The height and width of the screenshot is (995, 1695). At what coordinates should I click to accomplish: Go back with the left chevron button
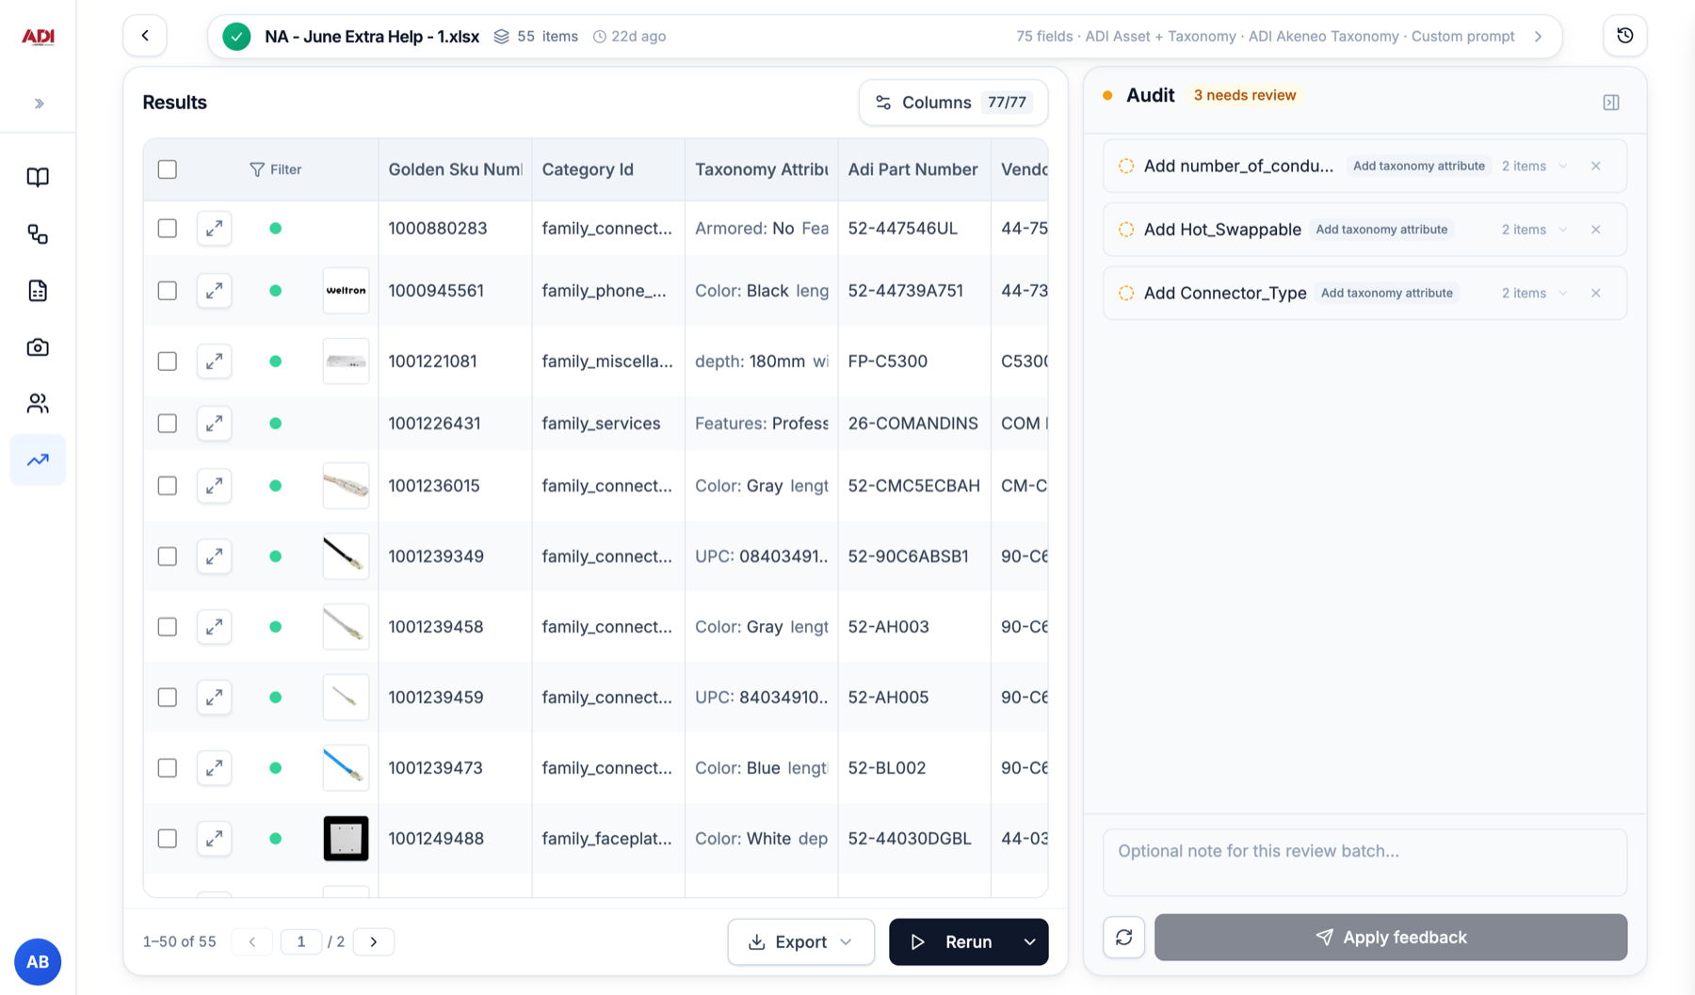145,36
